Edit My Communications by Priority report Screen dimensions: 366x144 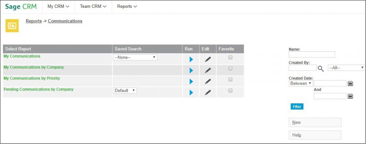click(208, 81)
